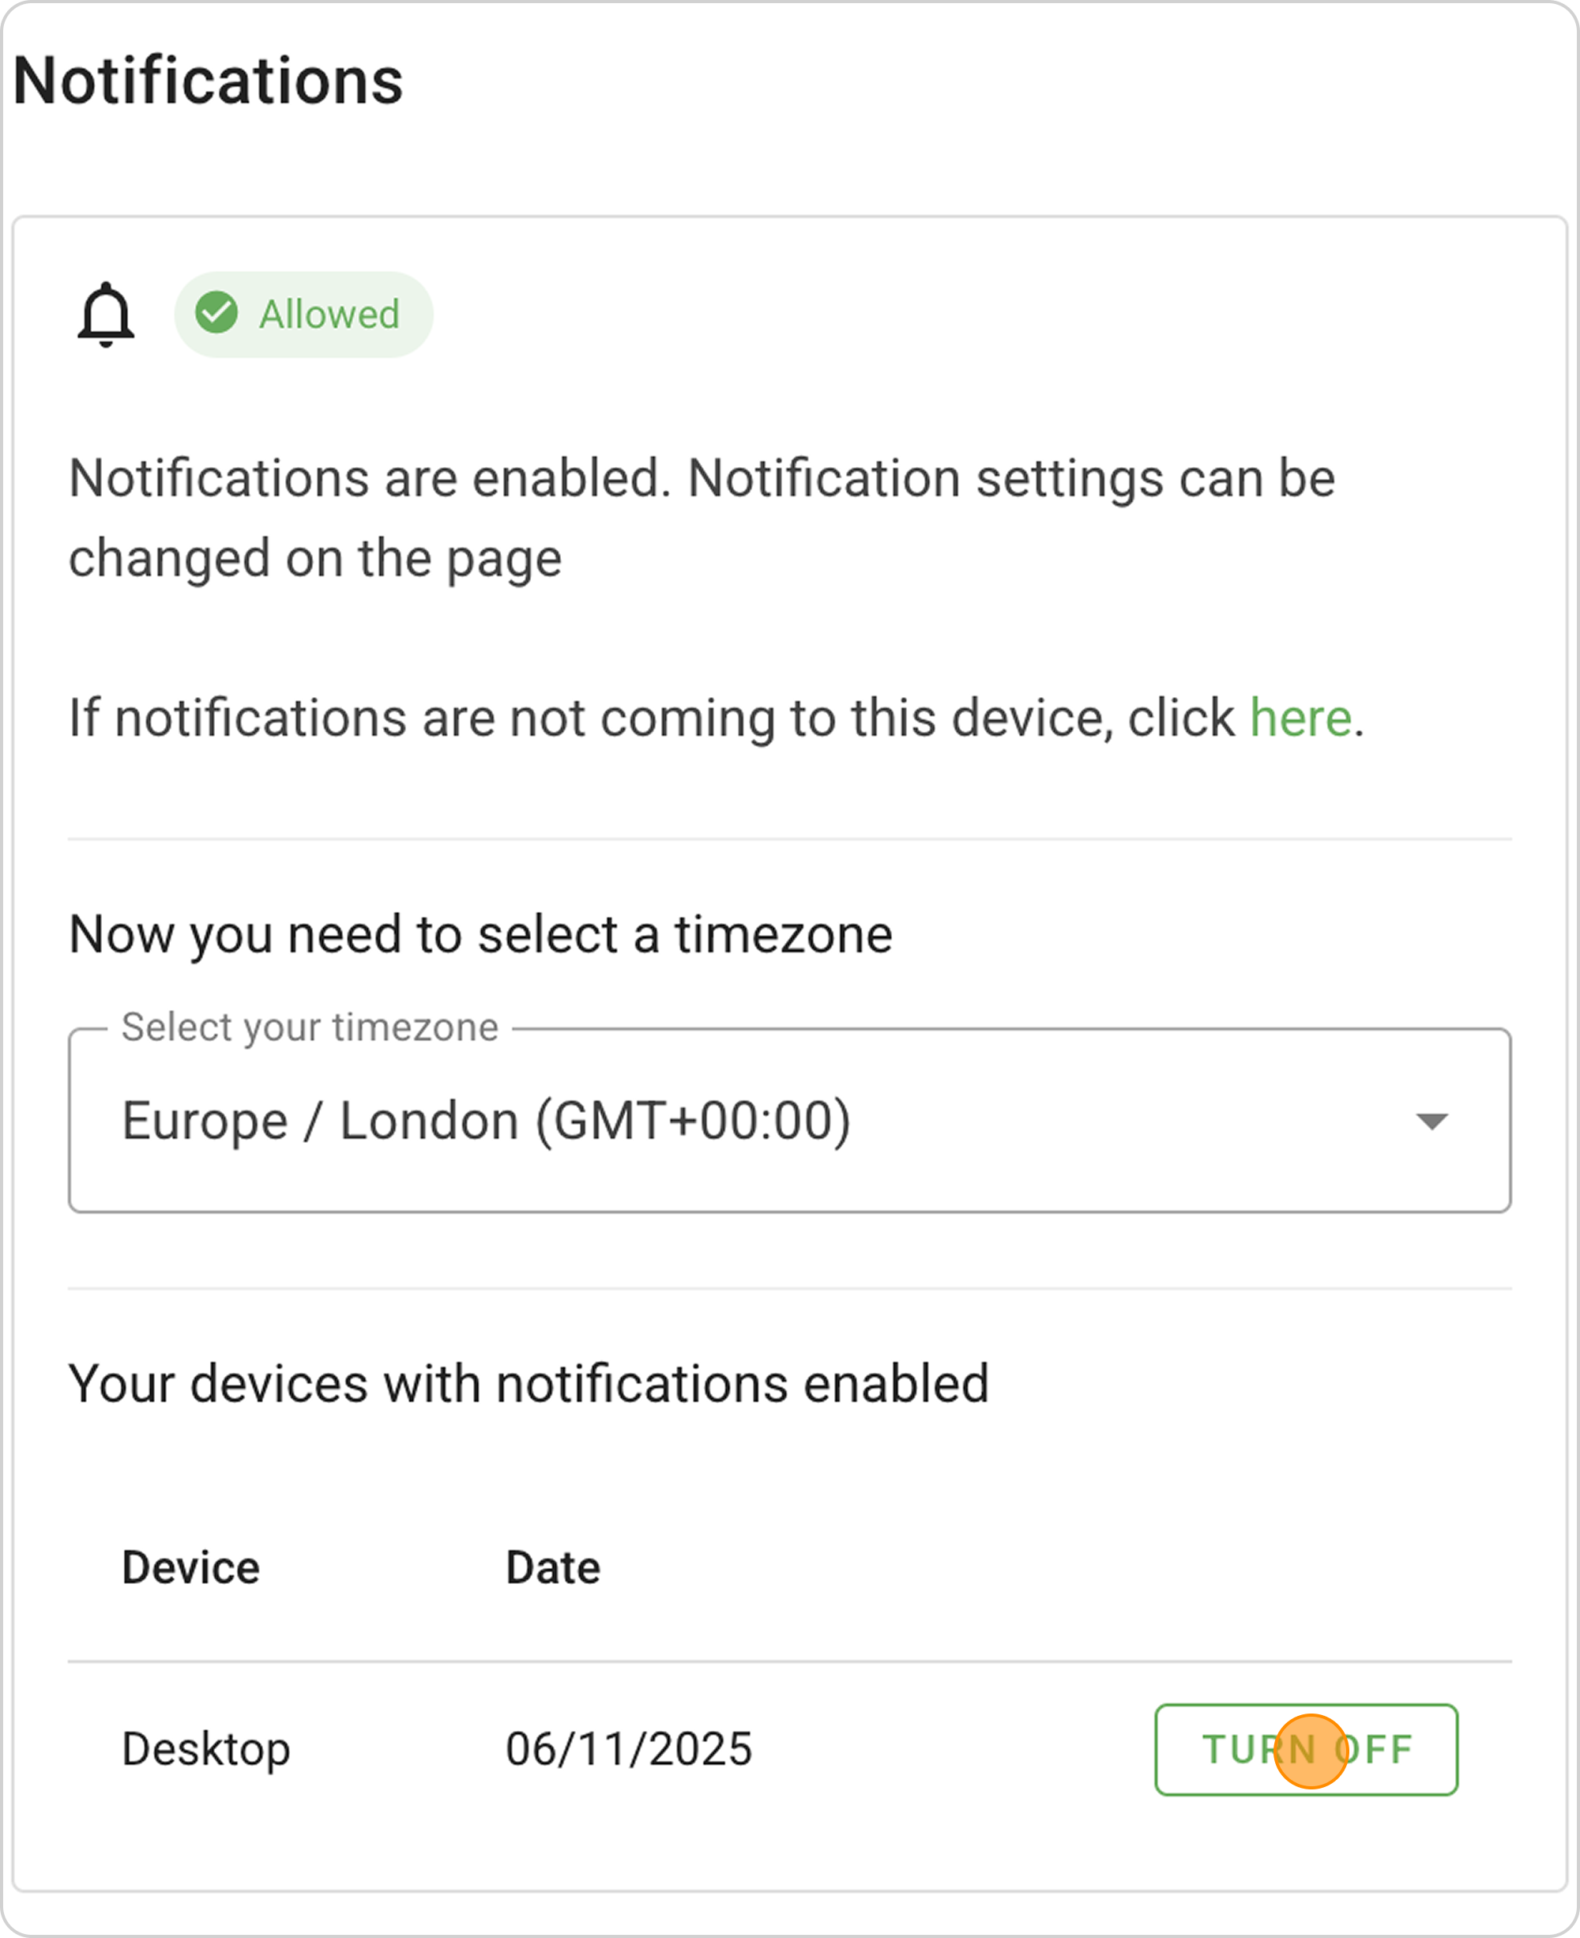Click "Your devices with notifications enabled" heading
This screenshot has height=1938, width=1580.
point(528,1383)
